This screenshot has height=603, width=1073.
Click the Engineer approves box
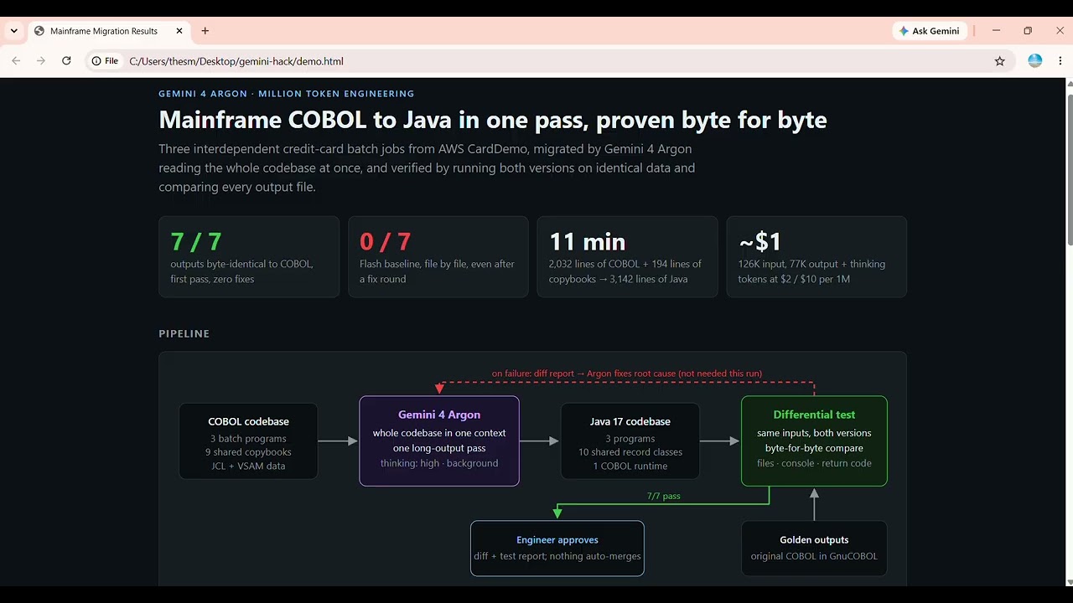point(557,549)
